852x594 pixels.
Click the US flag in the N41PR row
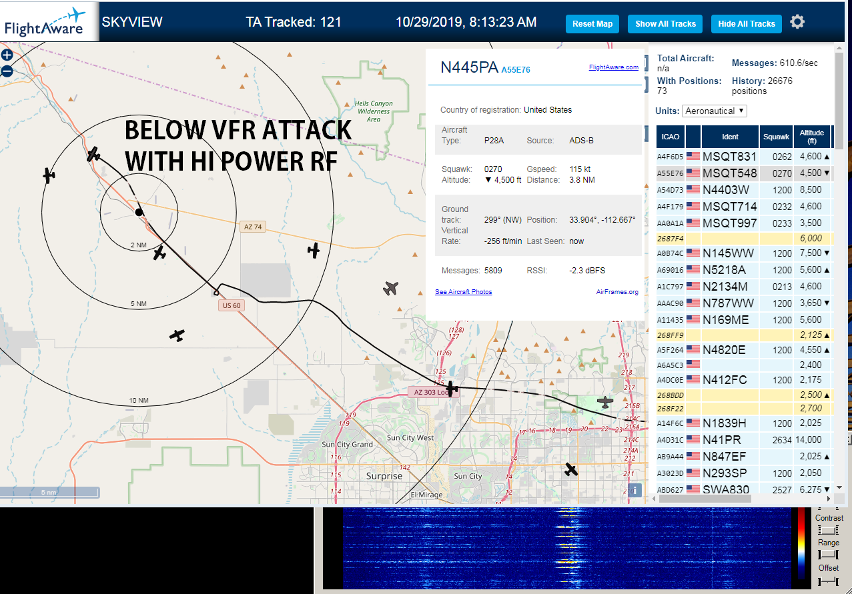click(x=693, y=440)
